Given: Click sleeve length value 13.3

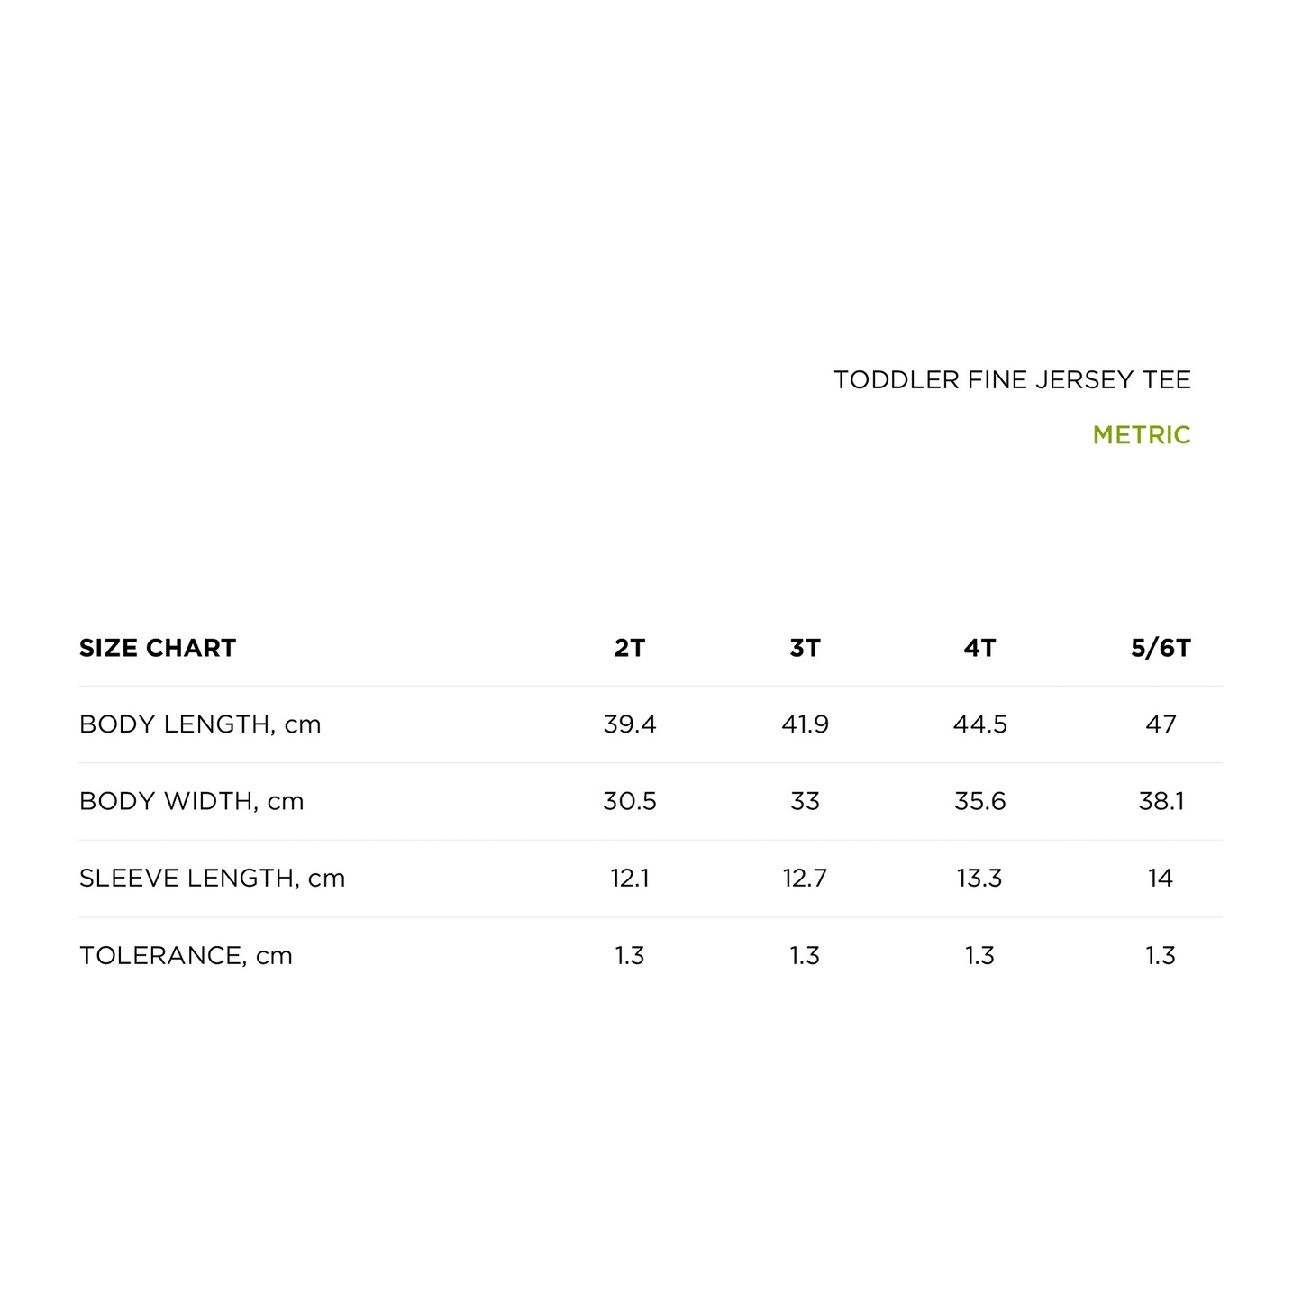Looking at the screenshot, I should [979, 879].
